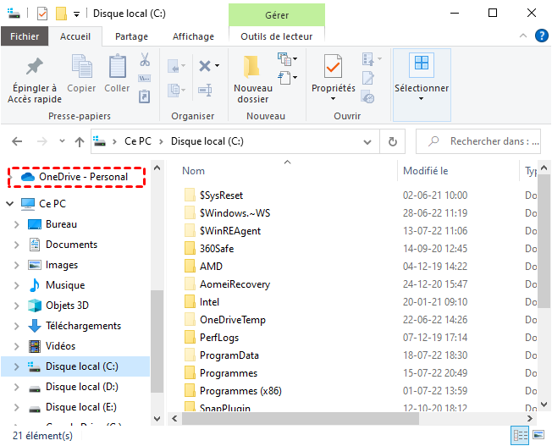Click the Épingler à Accès rapide pin icon

35,66
